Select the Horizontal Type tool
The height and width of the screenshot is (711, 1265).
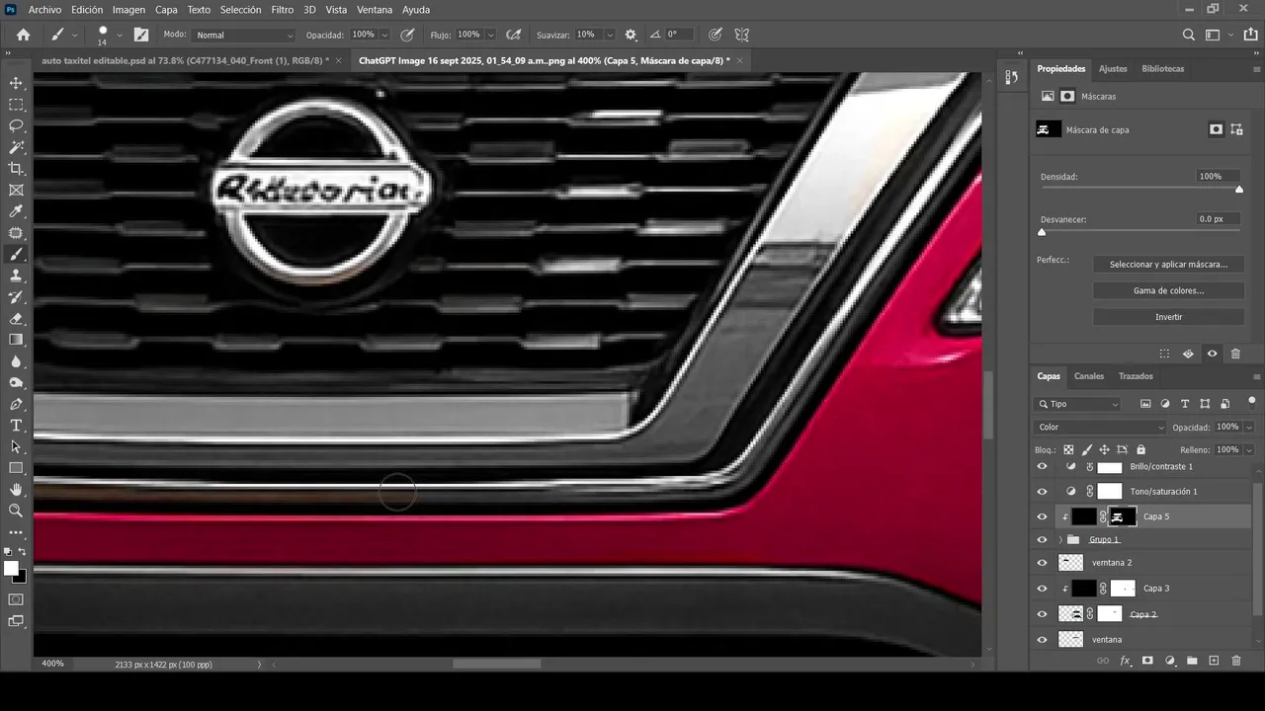16,426
